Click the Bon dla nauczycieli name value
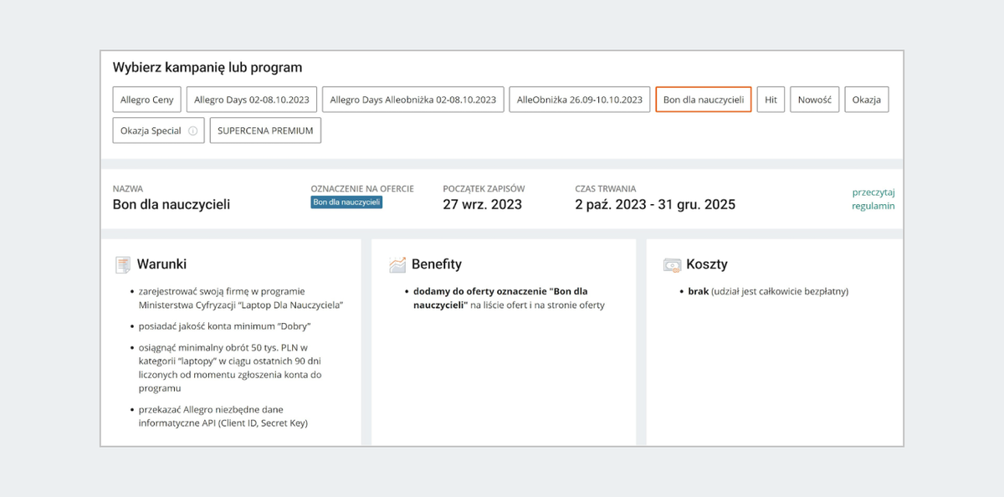This screenshot has height=497, width=1004. tap(172, 204)
